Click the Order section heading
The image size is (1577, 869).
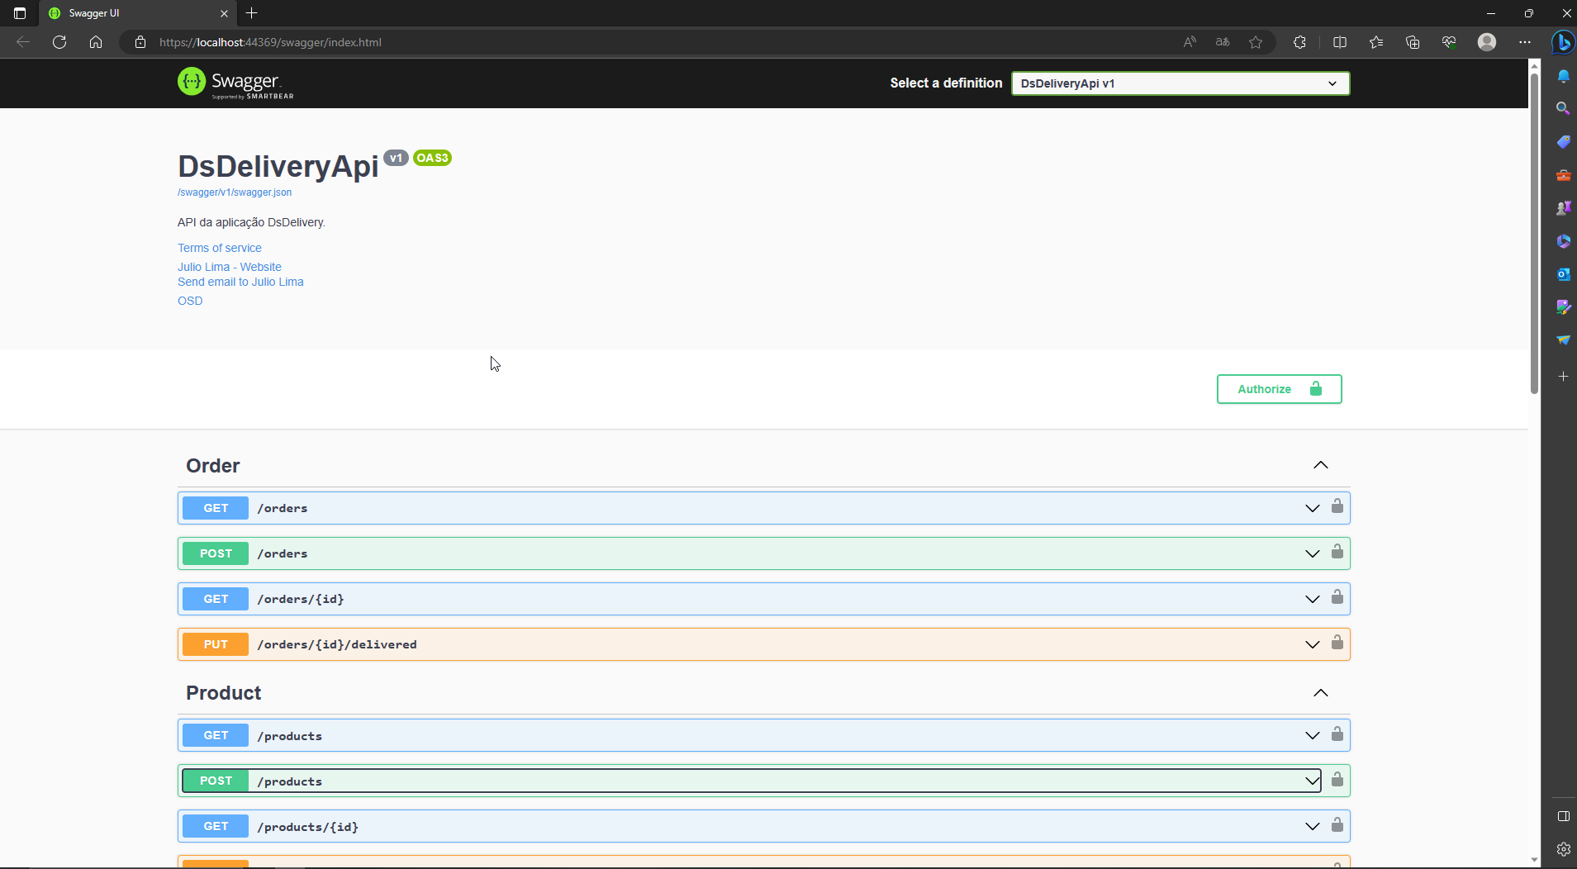(213, 466)
